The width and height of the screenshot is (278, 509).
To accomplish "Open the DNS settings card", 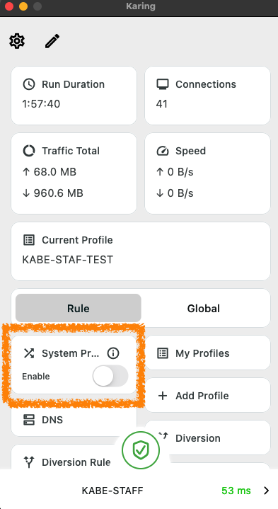I will tap(74, 420).
